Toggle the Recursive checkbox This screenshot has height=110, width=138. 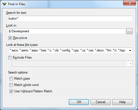click(10, 38)
